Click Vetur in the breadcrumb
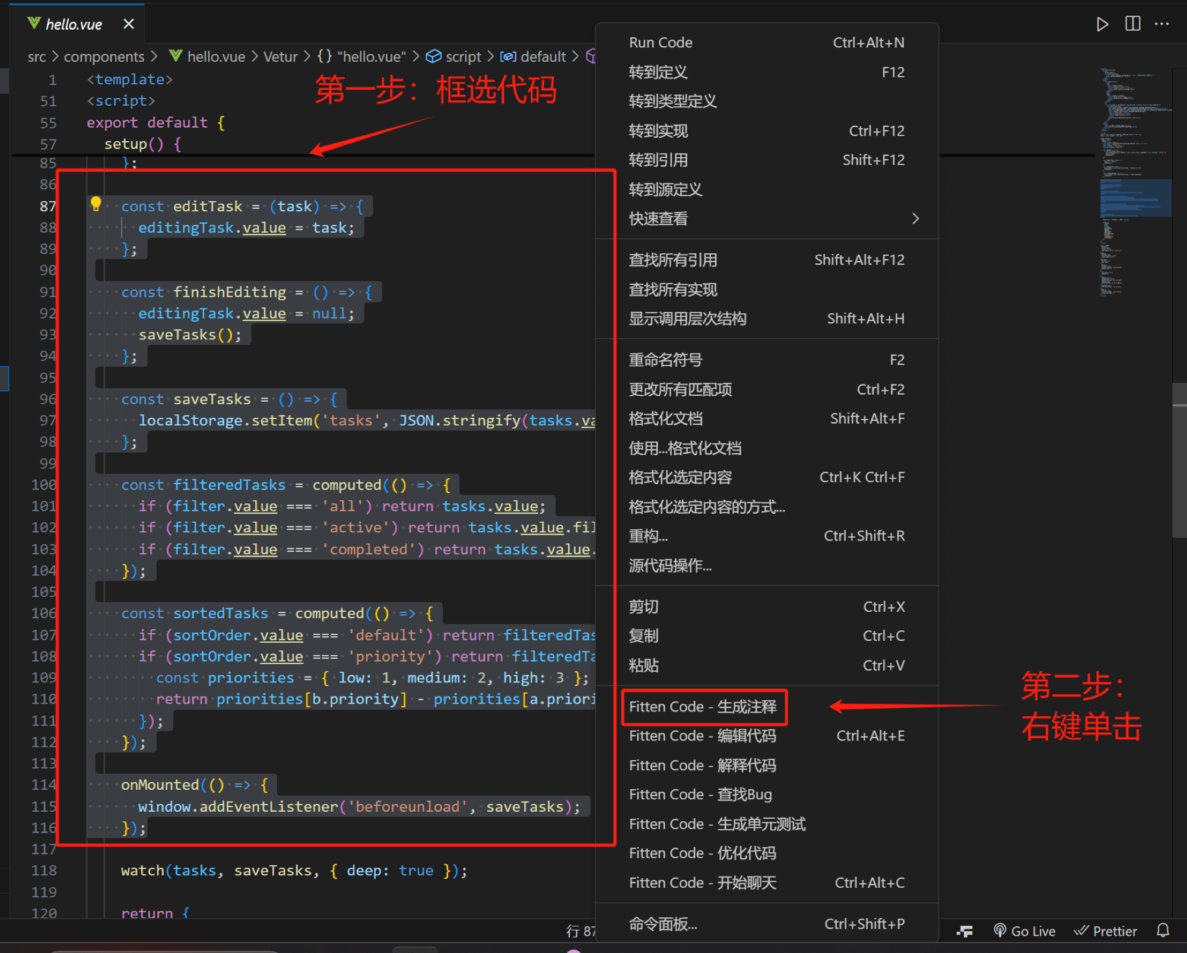Viewport: 1187px width, 953px height. (x=280, y=57)
